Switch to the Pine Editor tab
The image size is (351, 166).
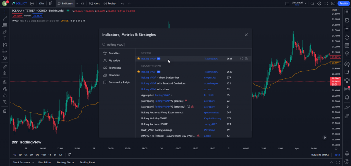click(x=45, y=162)
